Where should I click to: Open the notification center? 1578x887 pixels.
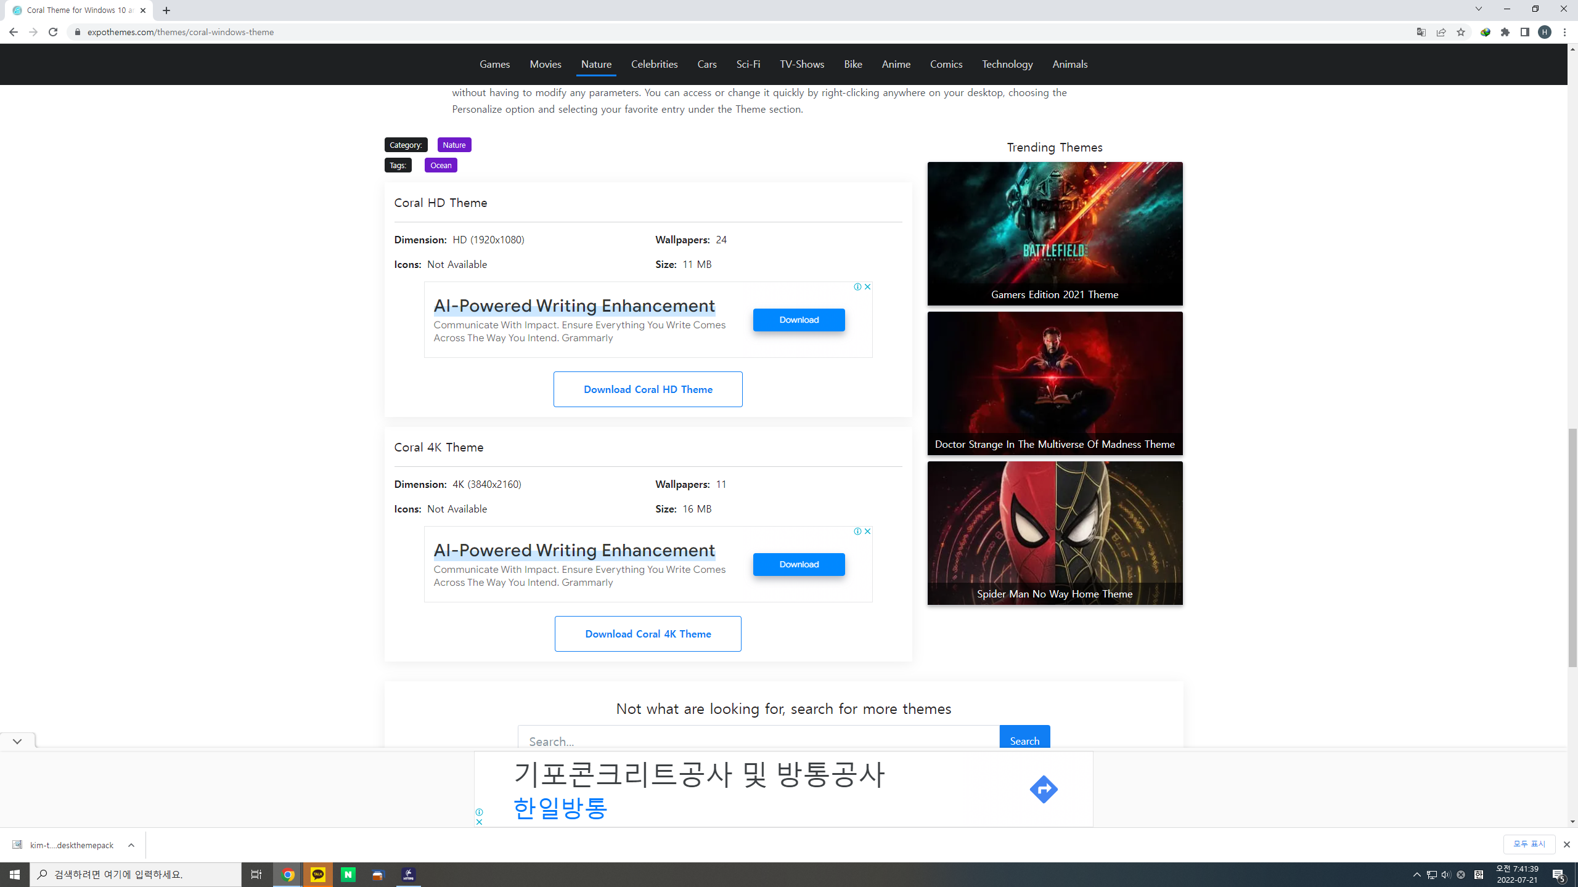tap(1560, 875)
